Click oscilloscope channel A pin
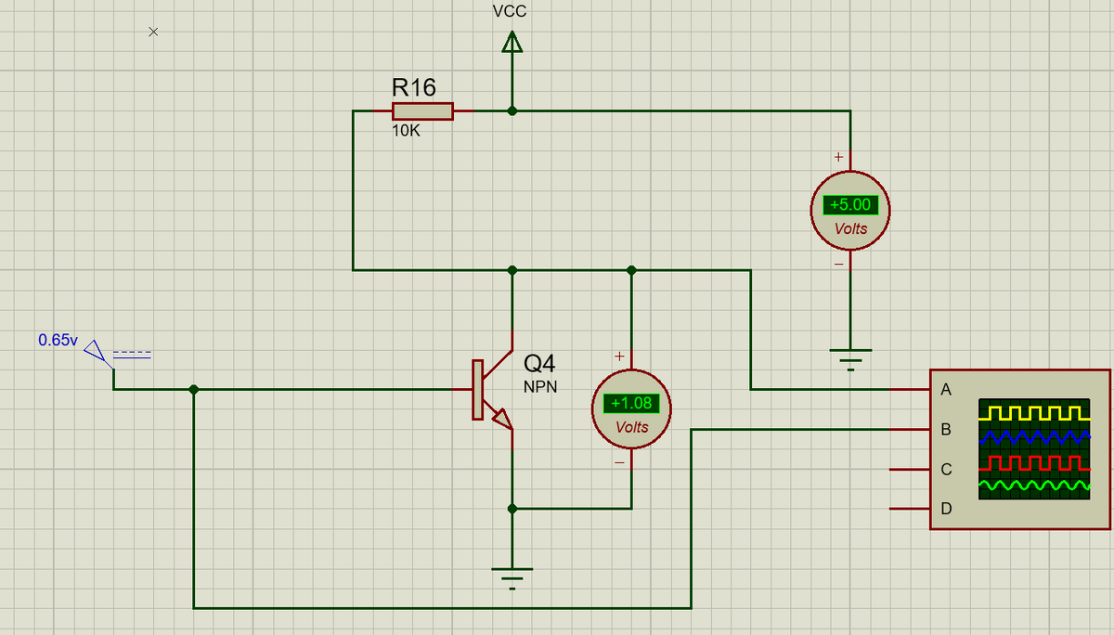 click(x=910, y=390)
